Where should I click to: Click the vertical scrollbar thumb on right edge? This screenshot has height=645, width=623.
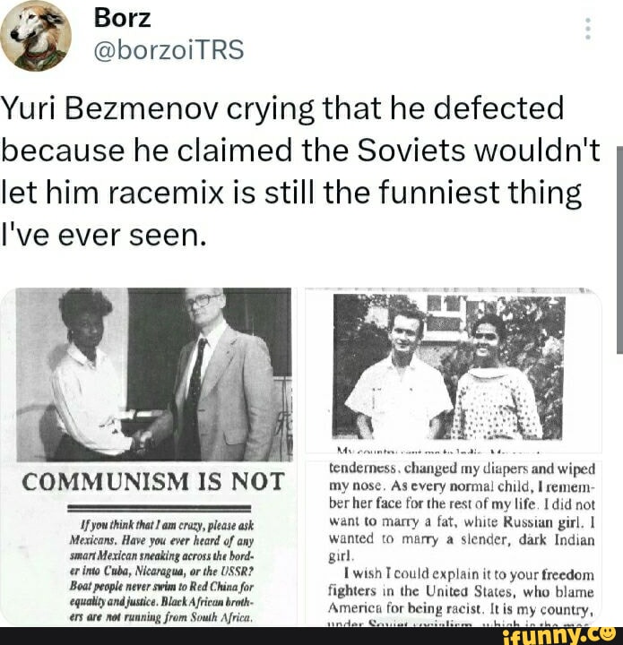pyautogui.click(x=619, y=250)
